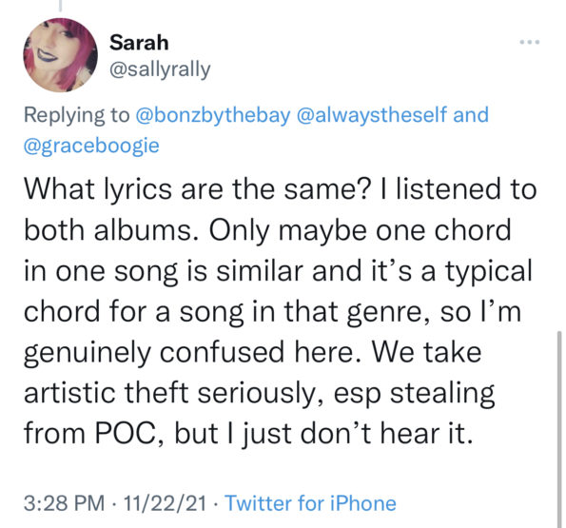Open the @sallyrally handle
The height and width of the screenshot is (528, 566).
point(160,69)
